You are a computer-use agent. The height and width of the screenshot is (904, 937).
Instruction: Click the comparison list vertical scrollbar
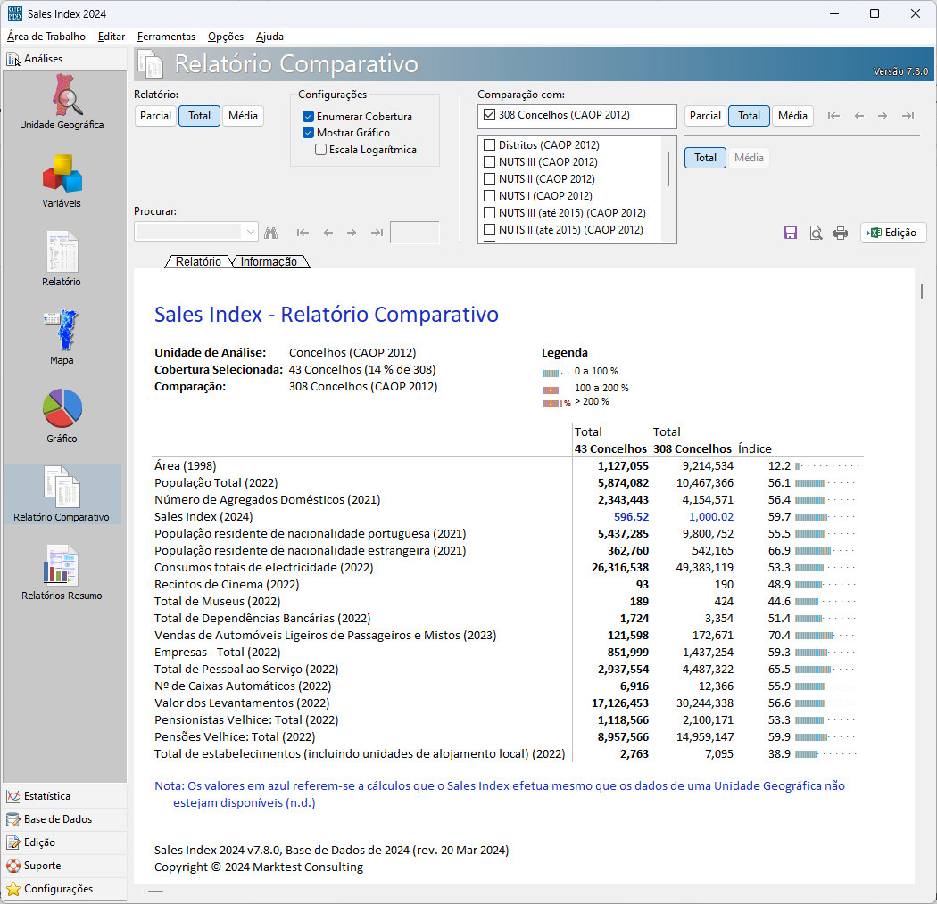668,168
